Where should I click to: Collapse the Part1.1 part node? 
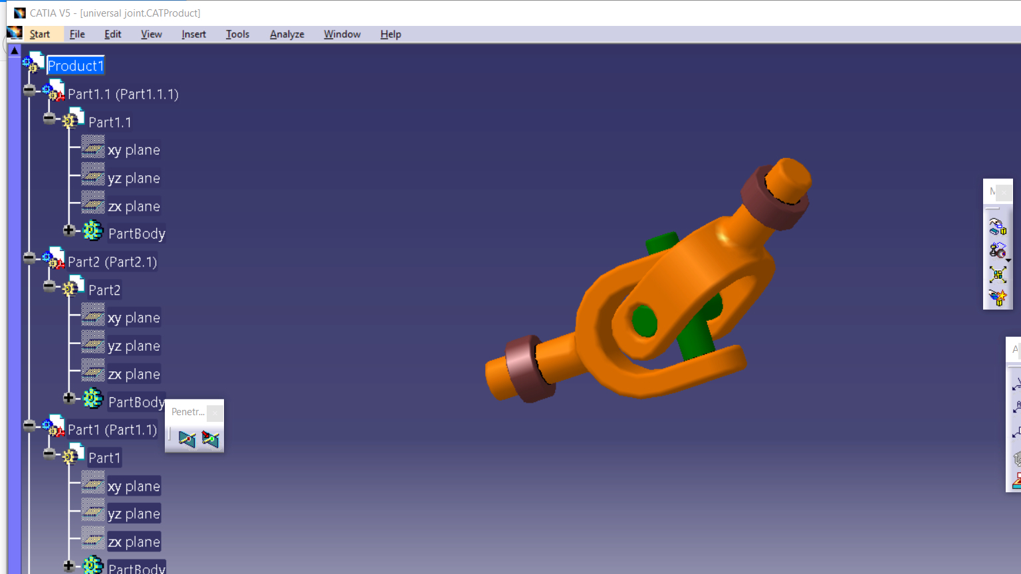49,118
